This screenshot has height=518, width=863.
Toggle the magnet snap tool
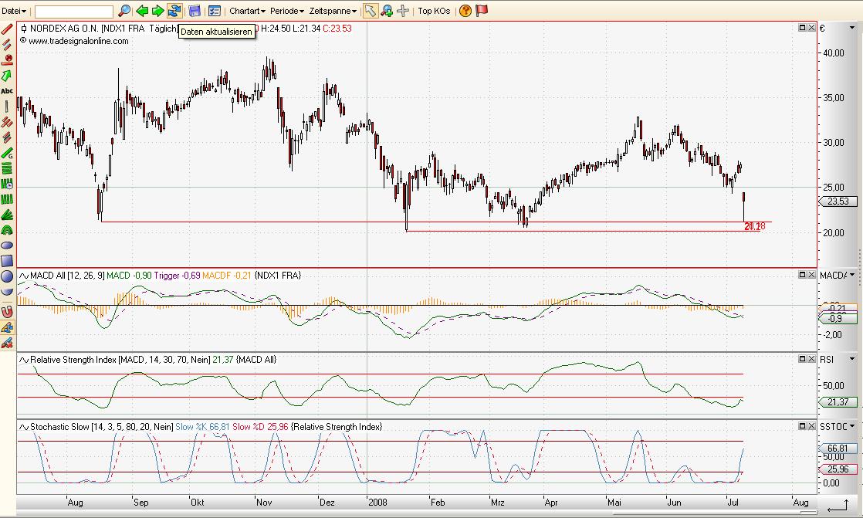[x=7, y=312]
